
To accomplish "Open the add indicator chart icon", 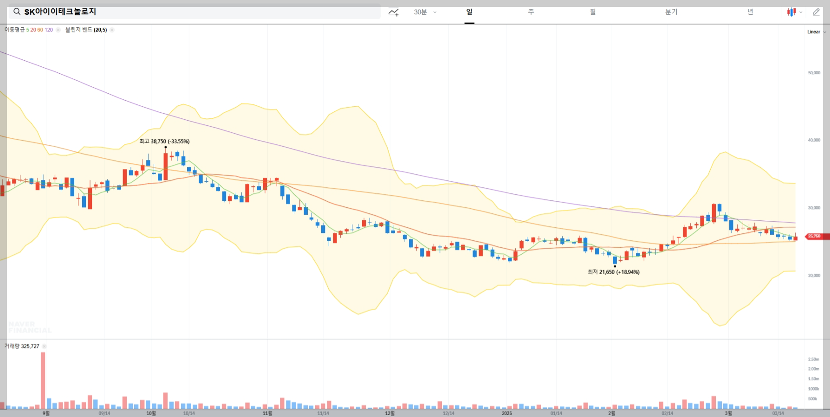I will (x=394, y=12).
